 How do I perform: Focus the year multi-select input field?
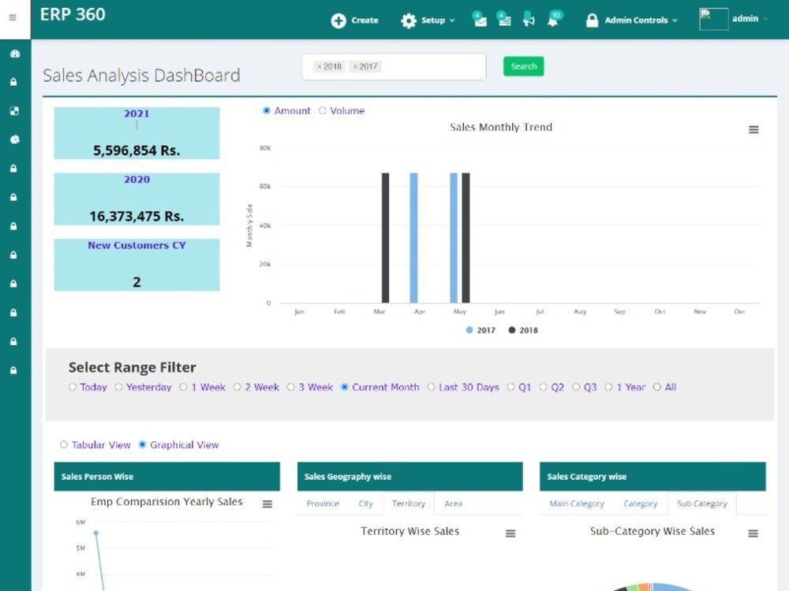click(x=394, y=66)
